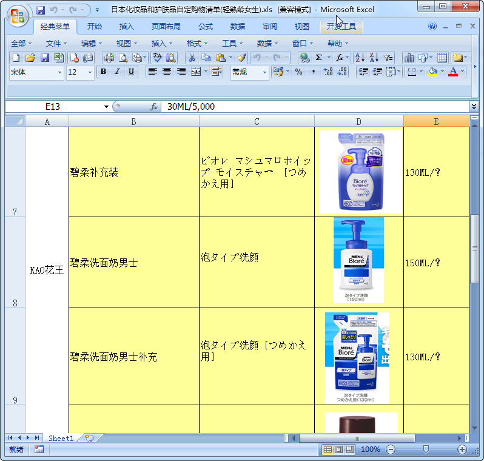Click the zoom out minus button
The image size is (484, 461).
390,449
